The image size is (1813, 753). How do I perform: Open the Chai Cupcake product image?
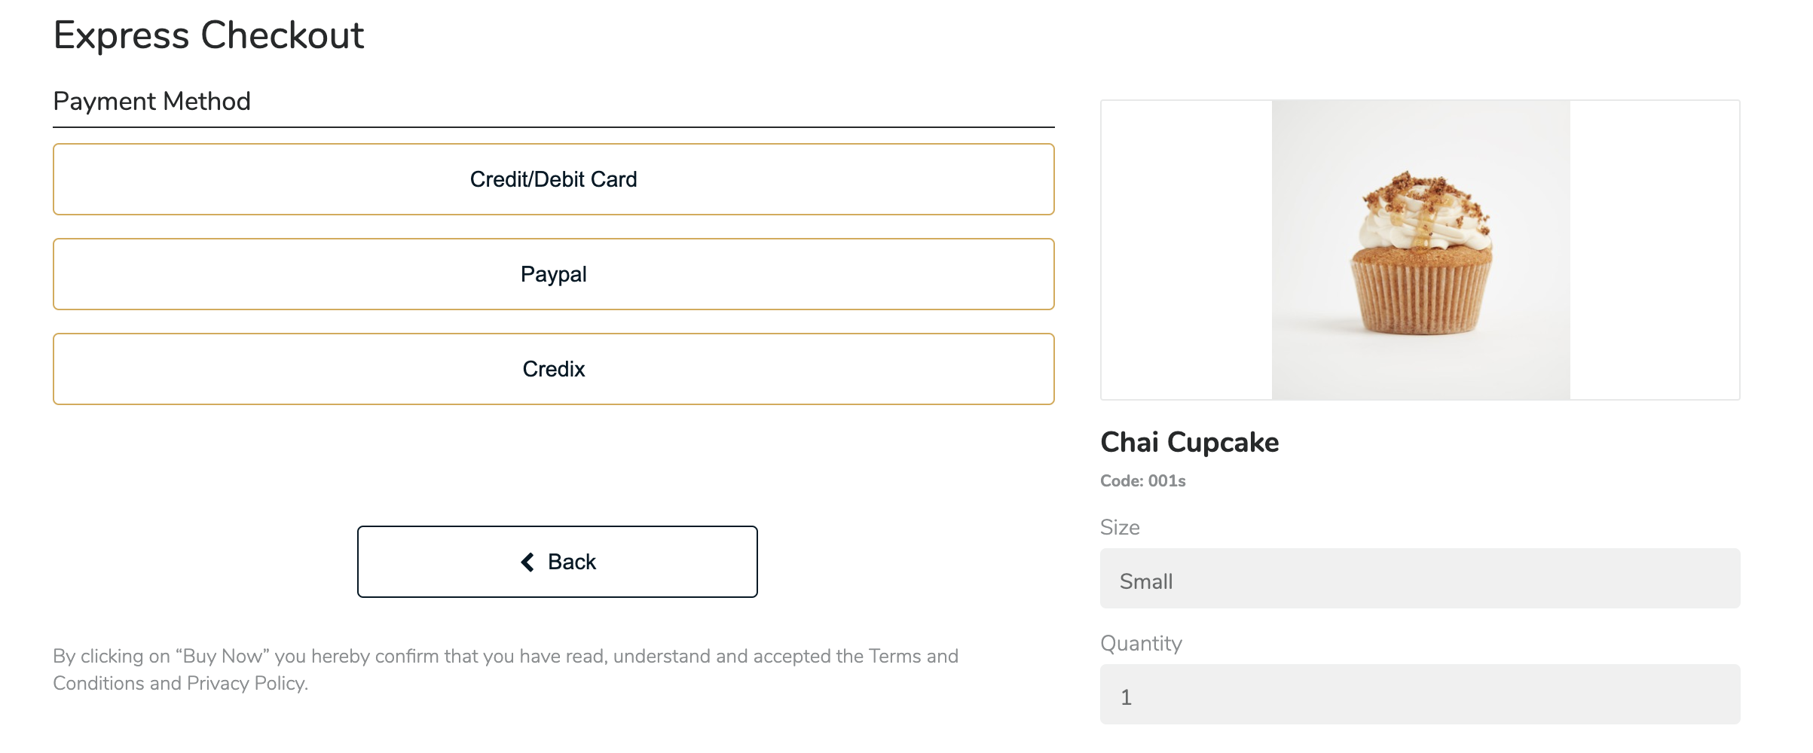tap(1420, 250)
